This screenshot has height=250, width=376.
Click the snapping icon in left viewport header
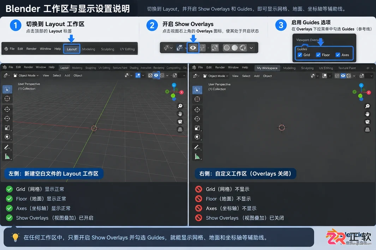pyautogui.click(x=138, y=75)
